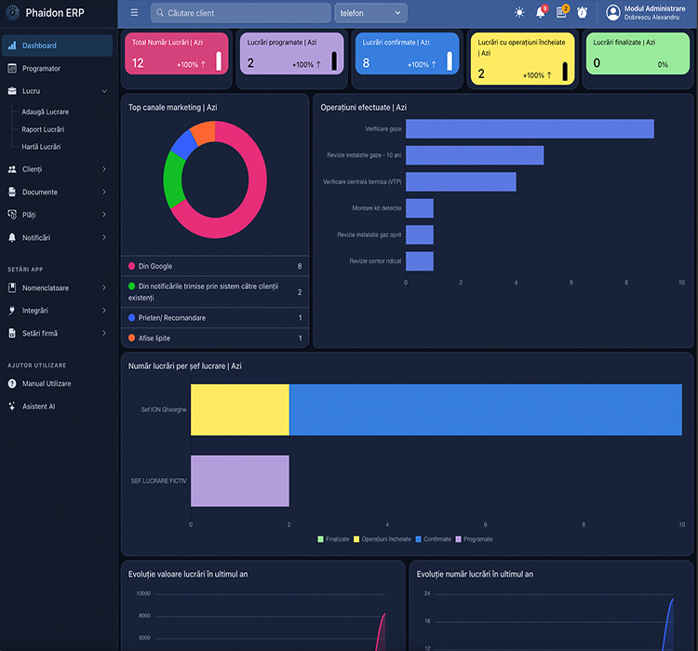This screenshot has width=698, height=651.
Task: Click the Asistent AI sparkle icon
Action: (12, 405)
